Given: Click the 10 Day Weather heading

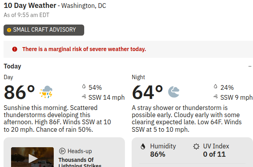Looking at the screenshot, I should click(30, 6).
